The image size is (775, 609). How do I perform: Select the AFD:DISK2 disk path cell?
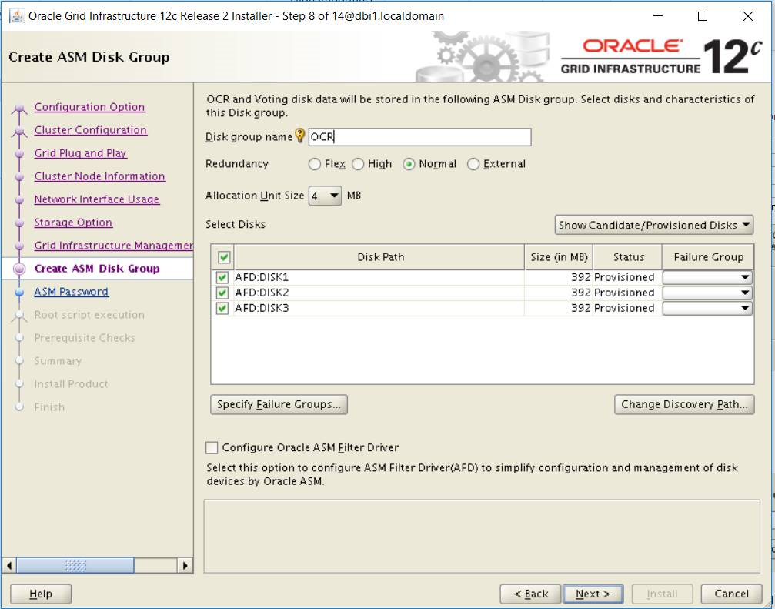click(x=379, y=293)
